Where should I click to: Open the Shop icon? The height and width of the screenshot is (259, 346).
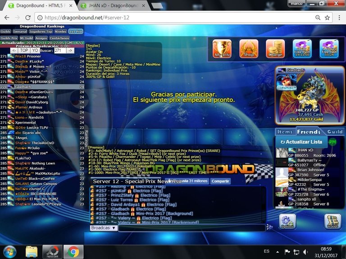click(249, 49)
